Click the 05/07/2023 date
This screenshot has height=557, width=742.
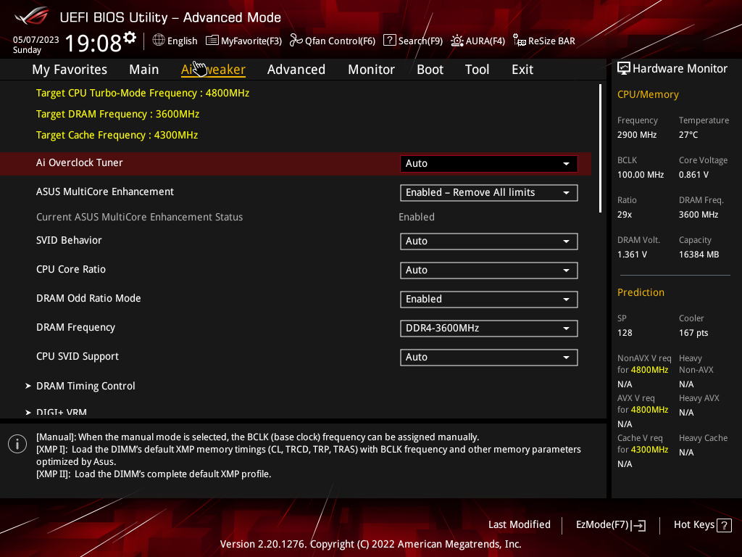pyautogui.click(x=36, y=39)
